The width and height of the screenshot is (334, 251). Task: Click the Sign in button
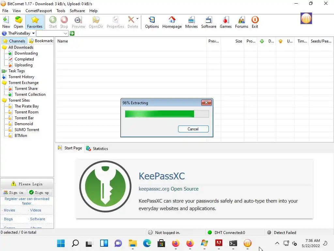[x=14, y=192]
